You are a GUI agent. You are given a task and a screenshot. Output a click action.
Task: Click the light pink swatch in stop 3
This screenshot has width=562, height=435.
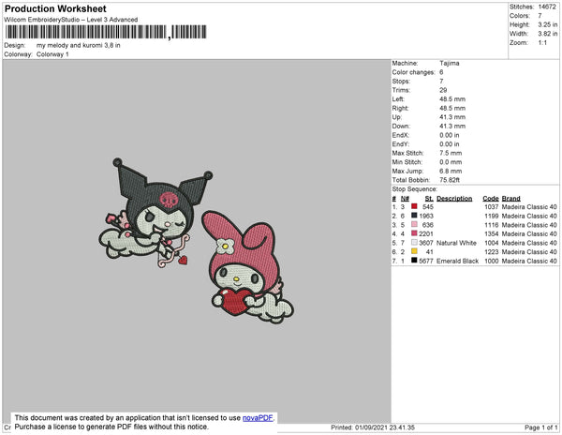(x=414, y=224)
